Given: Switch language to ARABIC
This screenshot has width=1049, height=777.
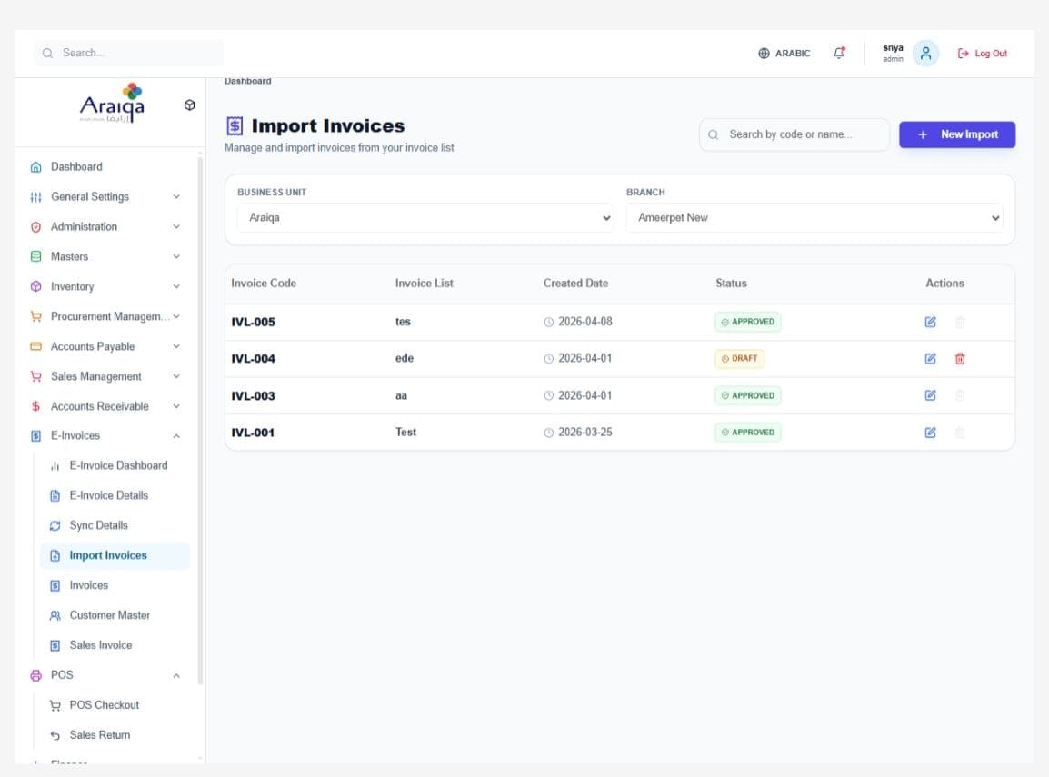Looking at the screenshot, I should 784,54.
